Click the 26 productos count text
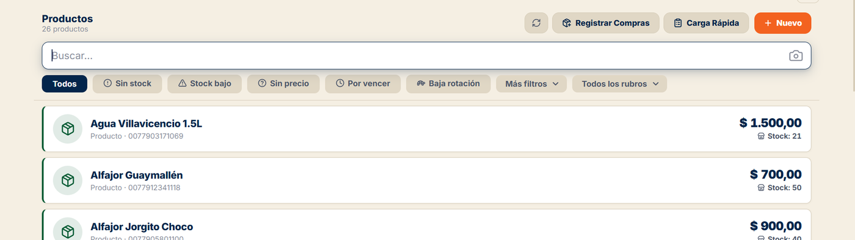Viewport: 855px width, 240px height. [x=65, y=29]
